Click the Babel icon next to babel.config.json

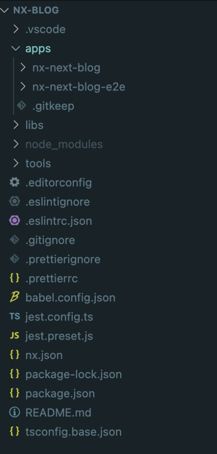[x=15, y=297]
